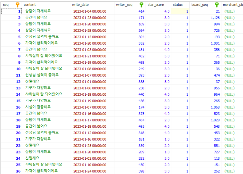243x174 pixels.
Task: Click the green key icon on board_seq column
Action: pos(217,5)
